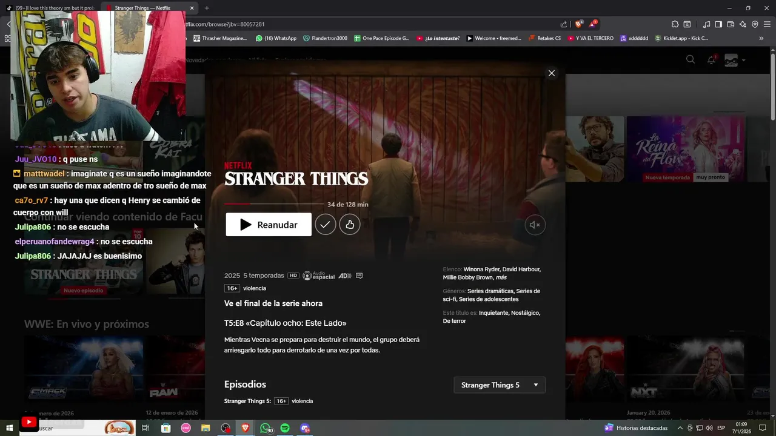Click Millie Bobby Brown cast link

tap(467, 277)
